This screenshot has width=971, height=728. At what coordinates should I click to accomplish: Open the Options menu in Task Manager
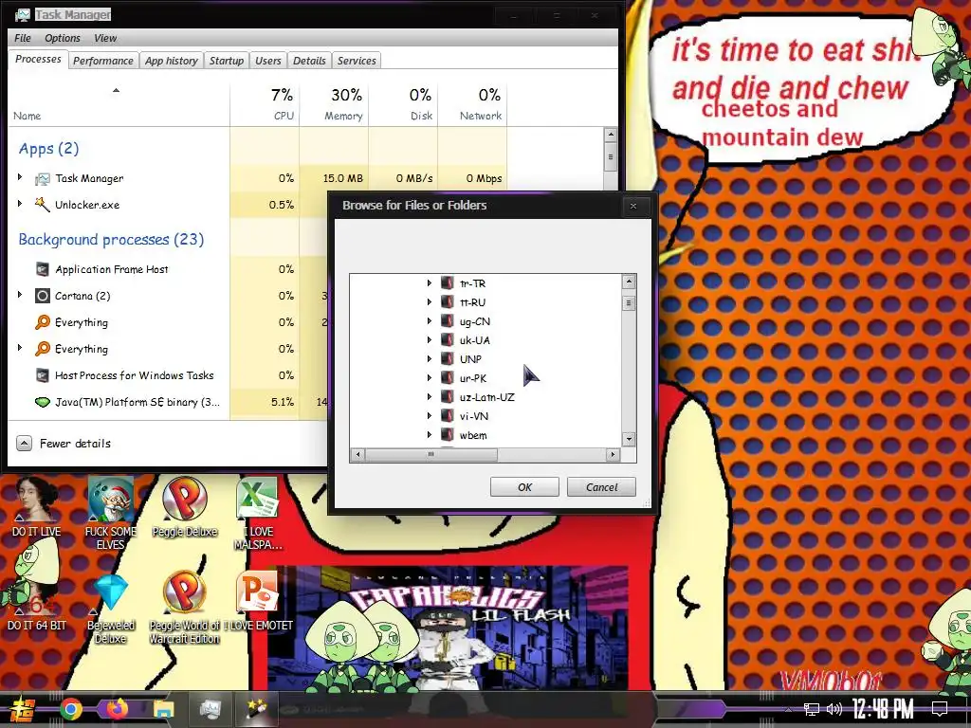click(x=62, y=38)
